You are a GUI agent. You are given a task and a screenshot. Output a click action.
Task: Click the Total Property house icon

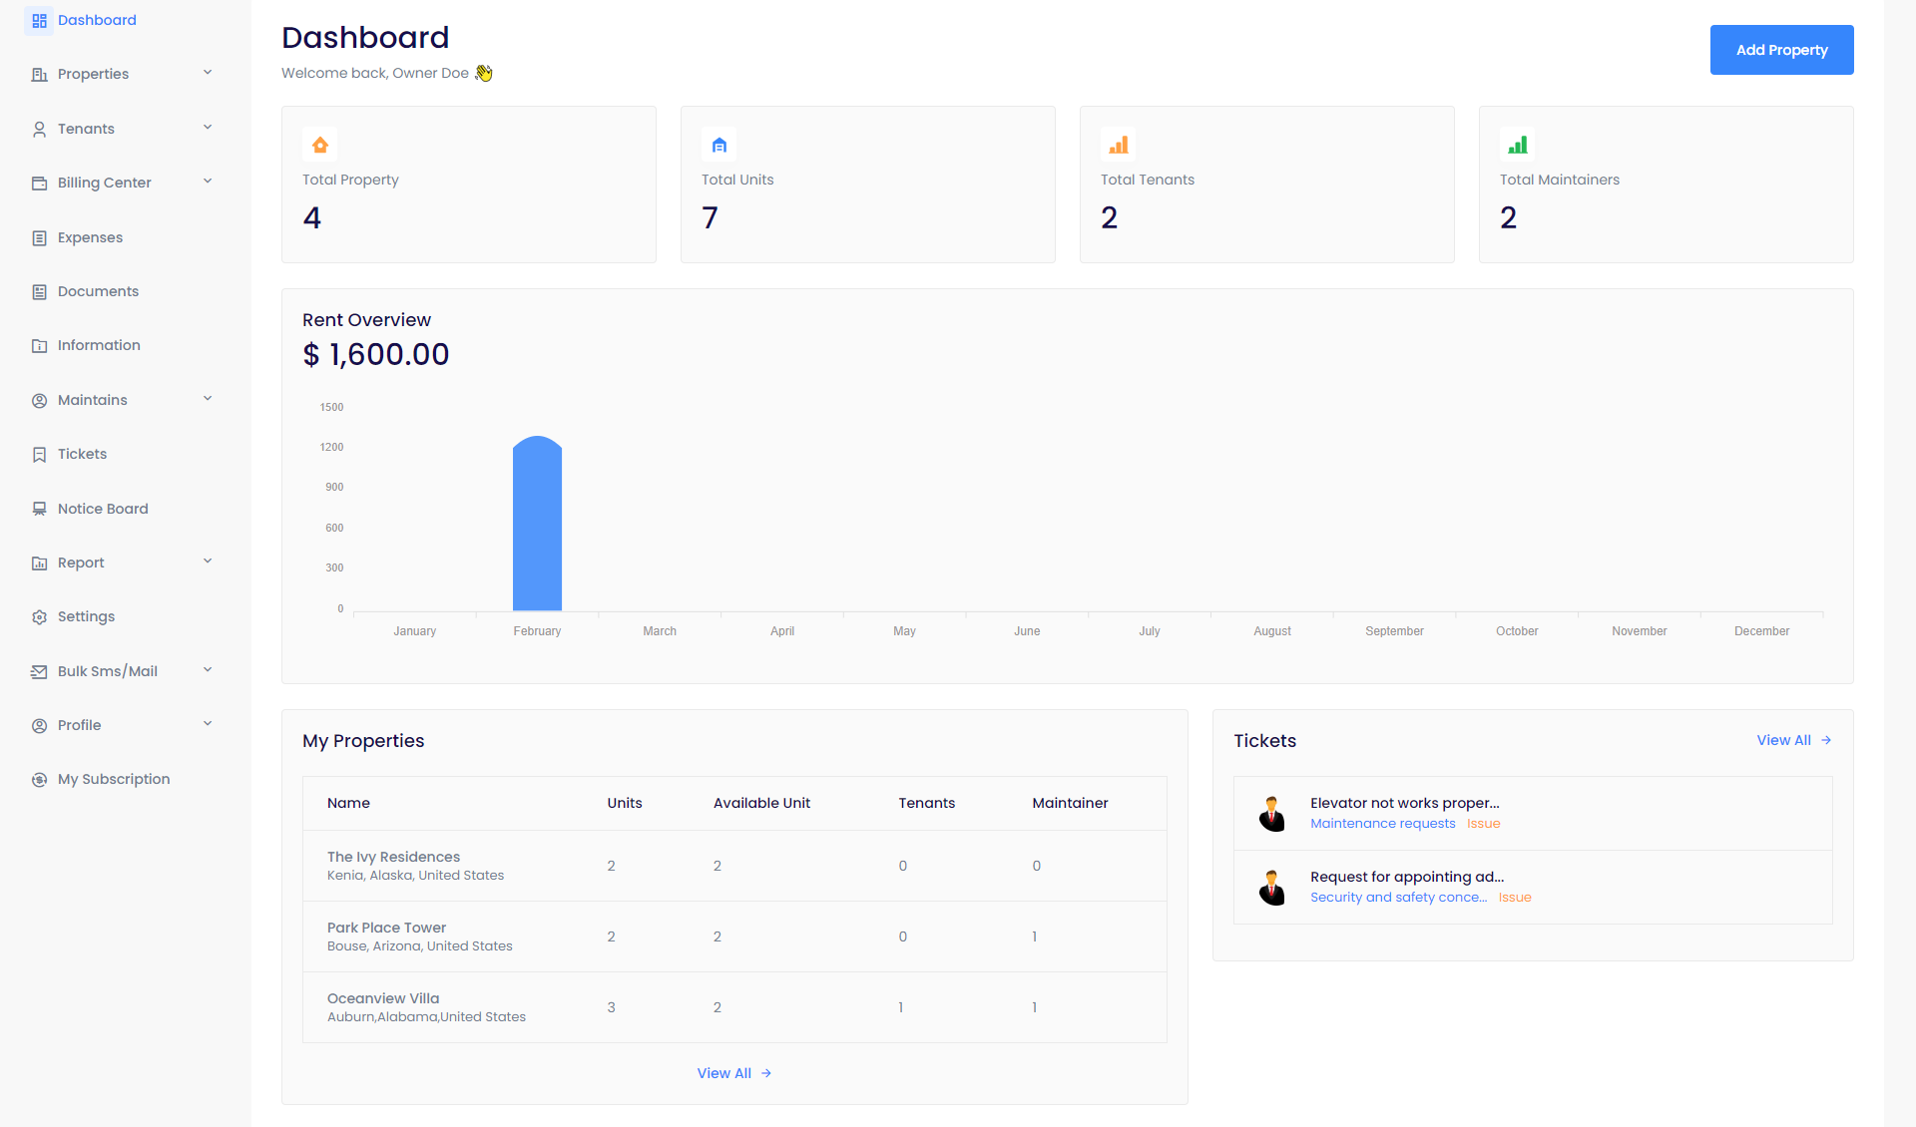click(x=320, y=146)
